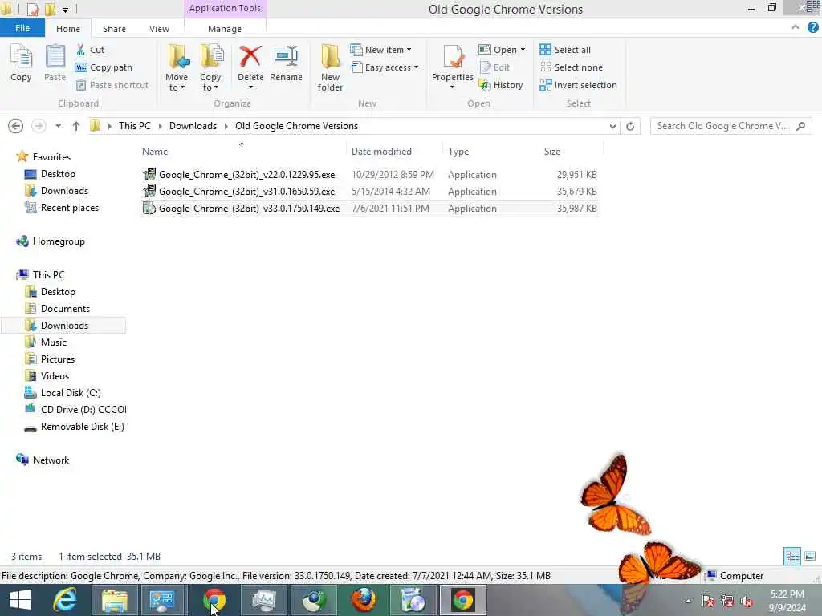Switch to Details view layout icon
822x616 pixels.
pyautogui.click(x=792, y=557)
